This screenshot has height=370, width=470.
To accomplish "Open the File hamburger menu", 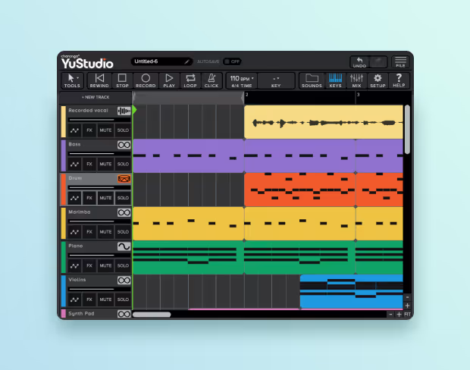I will [x=400, y=62].
